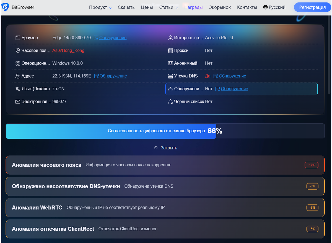Click the double chevron icon beside Закрыть
Viewport: 332px width, 243px height.
point(156,148)
